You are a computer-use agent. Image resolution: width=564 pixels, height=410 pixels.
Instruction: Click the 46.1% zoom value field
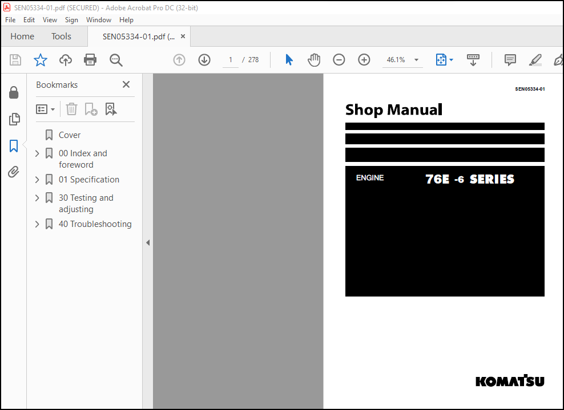tap(396, 60)
